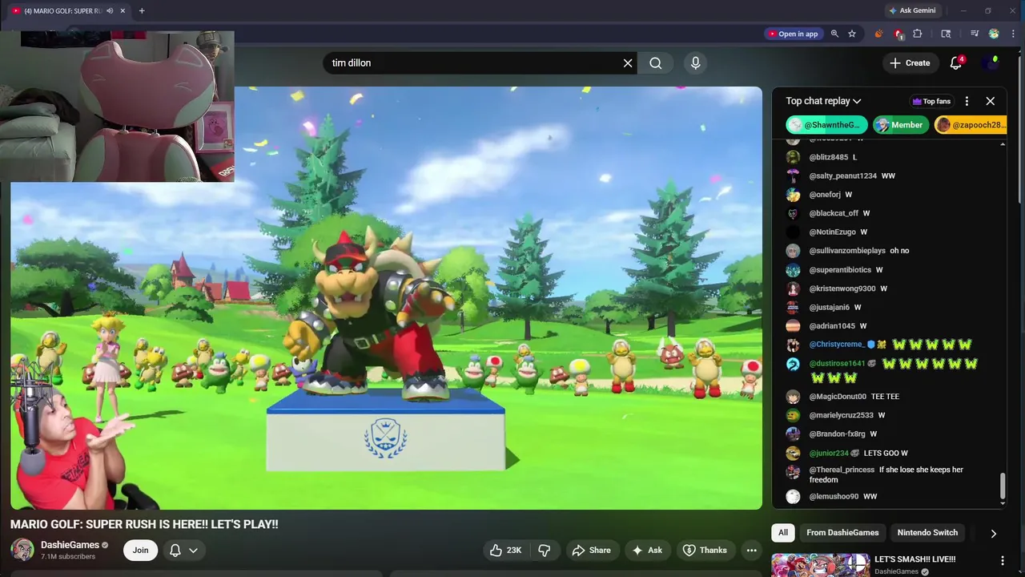
Task: Select the From DashieGames filter chip
Action: [842, 533]
